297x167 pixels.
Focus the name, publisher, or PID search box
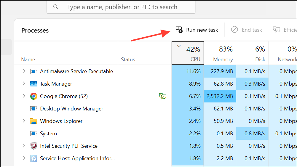tap(122, 7)
